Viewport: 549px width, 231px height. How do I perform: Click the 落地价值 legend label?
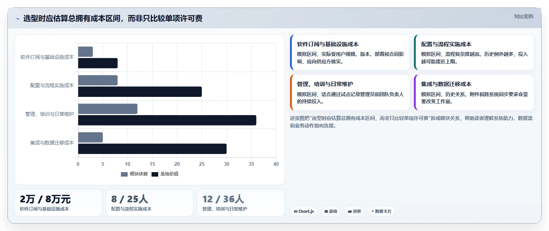pos(169,174)
